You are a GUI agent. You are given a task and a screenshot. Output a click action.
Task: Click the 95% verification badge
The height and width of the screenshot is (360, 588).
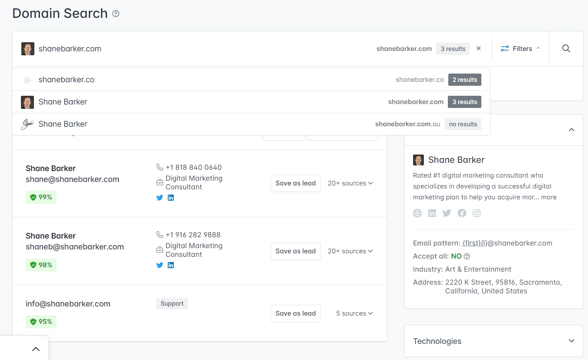coord(41,322)
